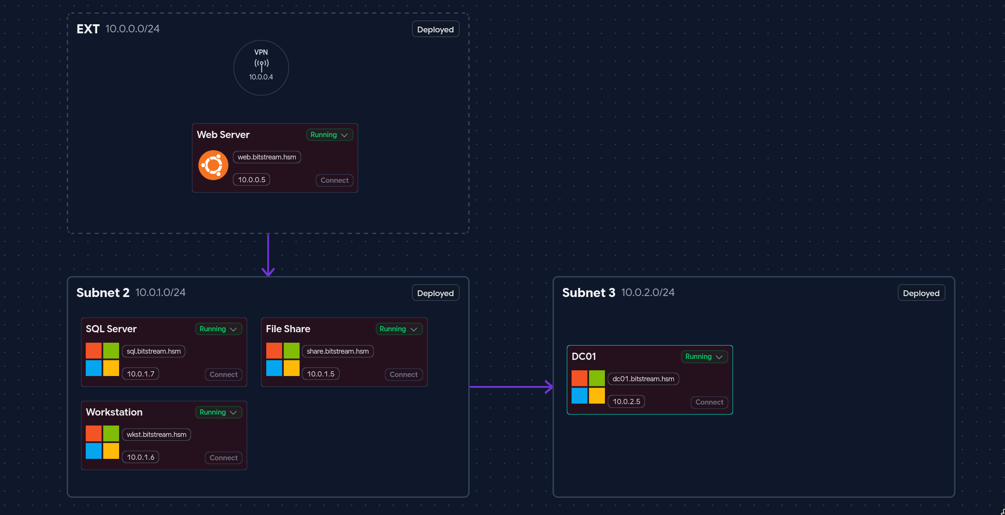Click the wkst.bitstream.hsm hostname tag

click(x=156, y=435)
